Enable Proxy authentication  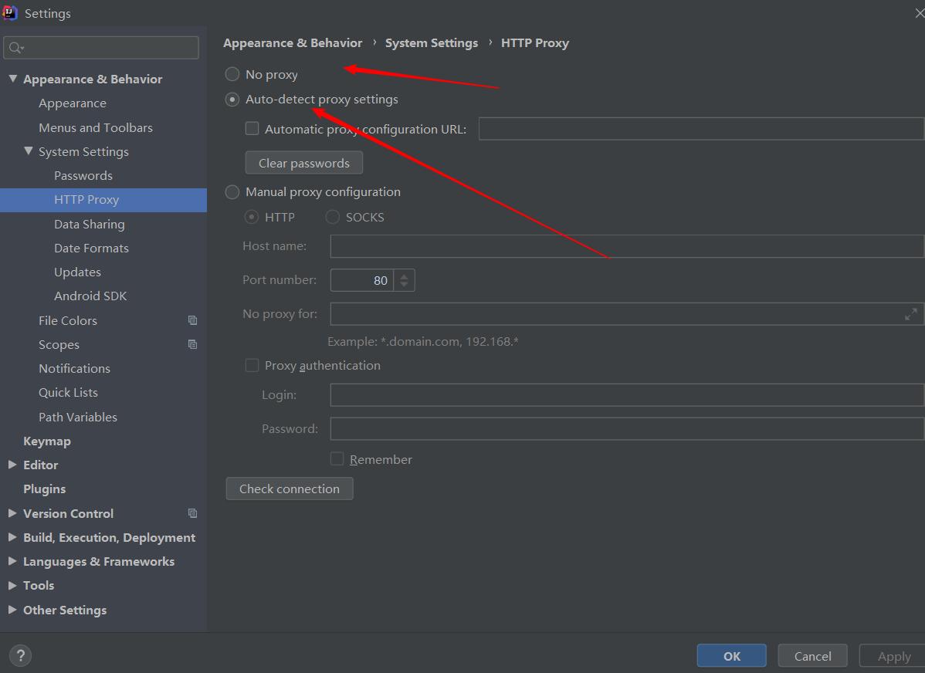pyautogui.click(x=252, y=365)
